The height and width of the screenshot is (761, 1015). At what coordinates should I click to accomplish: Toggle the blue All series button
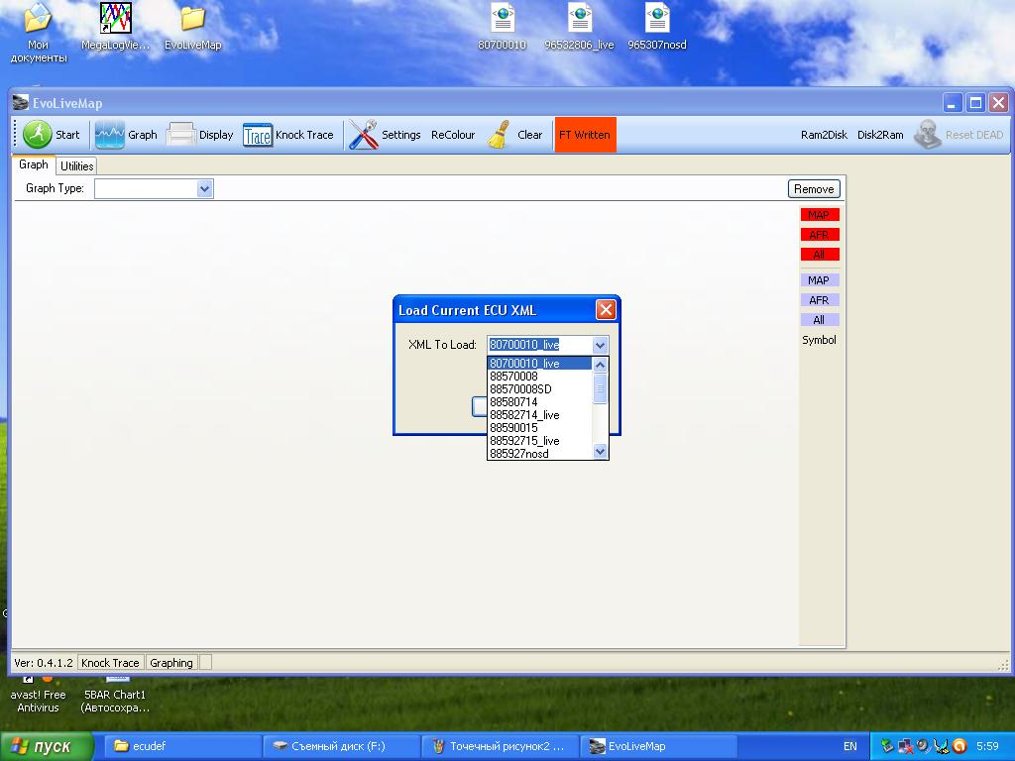click(819, 320)
